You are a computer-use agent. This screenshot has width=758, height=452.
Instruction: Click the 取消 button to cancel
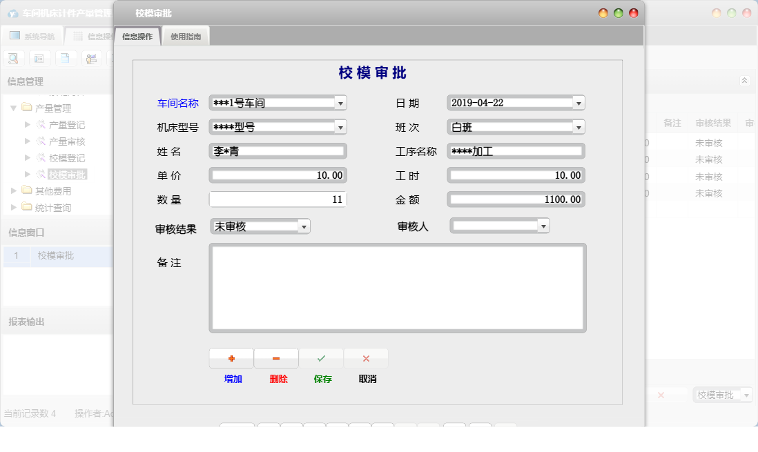[366, 378]
